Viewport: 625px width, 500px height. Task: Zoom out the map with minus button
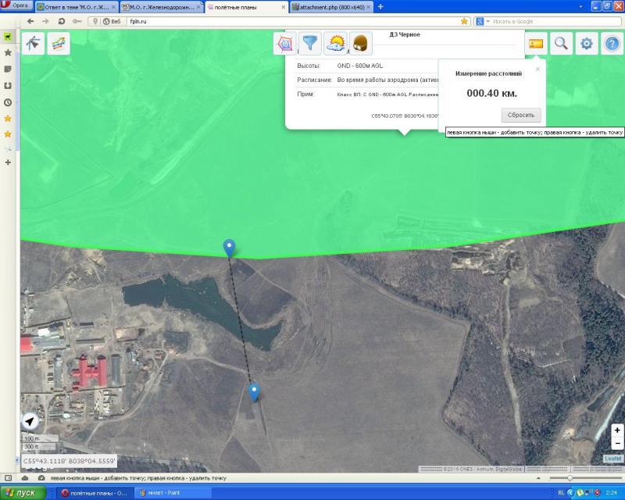pyautogui.click(x=617, y=443)
